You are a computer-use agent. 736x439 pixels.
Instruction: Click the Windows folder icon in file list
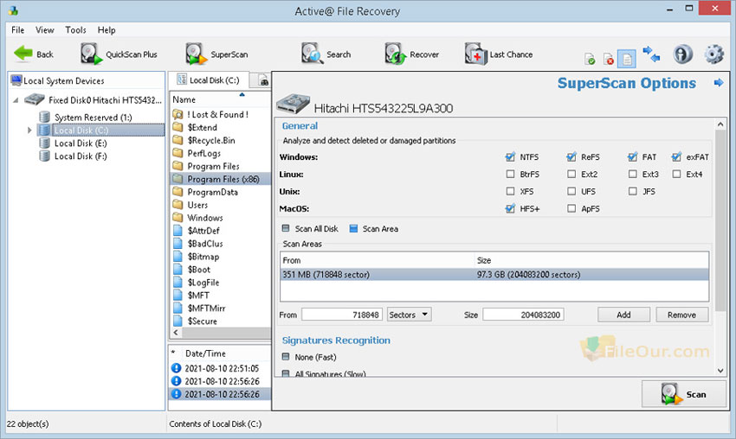[178, 218]
